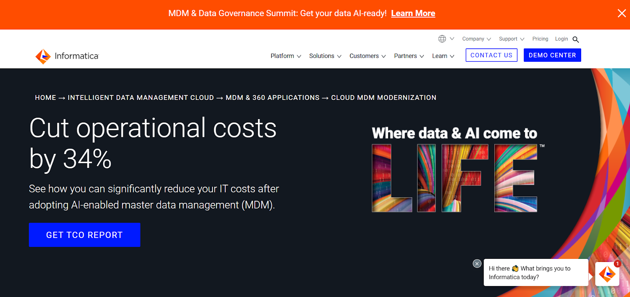The height and width of the screenshot is (297, 630).
Task: Open MDM & 360 Applications breadcrumb
Action: (272, 98)
